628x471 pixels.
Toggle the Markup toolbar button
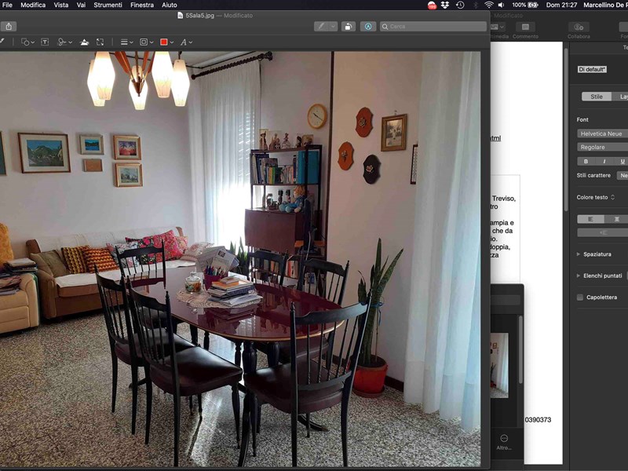367,26
